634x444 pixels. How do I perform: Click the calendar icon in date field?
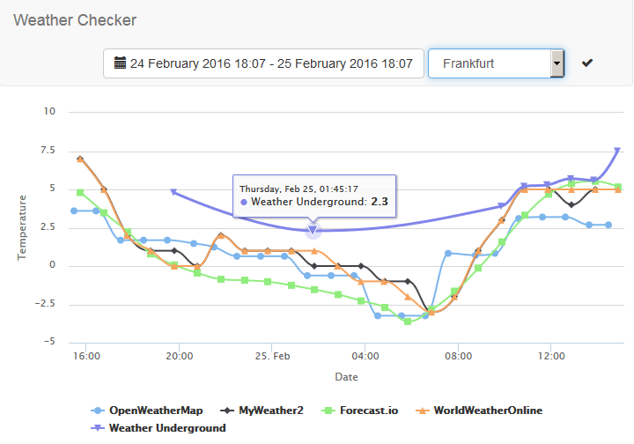tap(121, 63)
